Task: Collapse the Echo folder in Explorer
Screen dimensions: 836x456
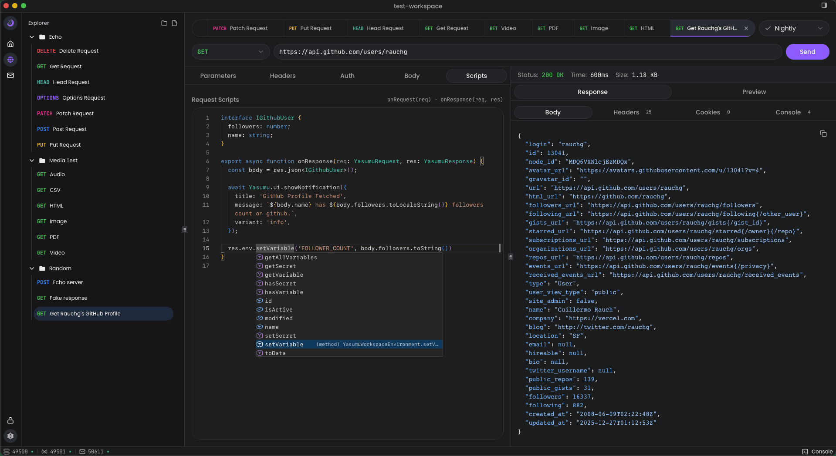Action: click(31, 37)
